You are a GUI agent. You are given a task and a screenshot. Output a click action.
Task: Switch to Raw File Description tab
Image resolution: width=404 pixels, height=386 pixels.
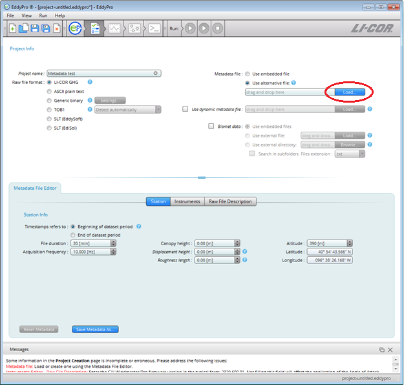[x=230, y=201]
